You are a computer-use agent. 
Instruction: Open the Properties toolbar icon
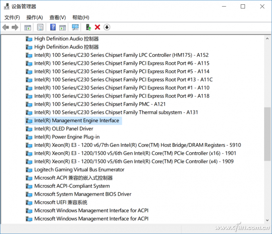click(x=40, y=27)
